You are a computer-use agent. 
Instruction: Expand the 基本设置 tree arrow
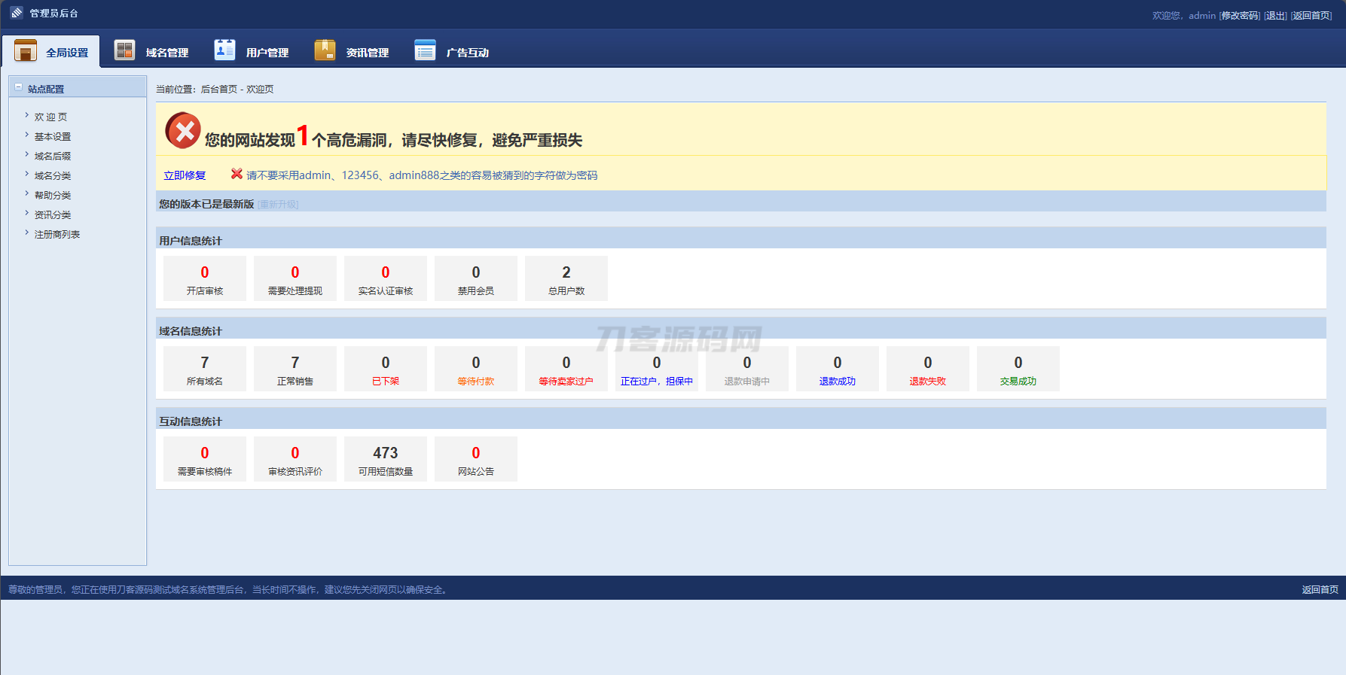[x=27, y=135]
